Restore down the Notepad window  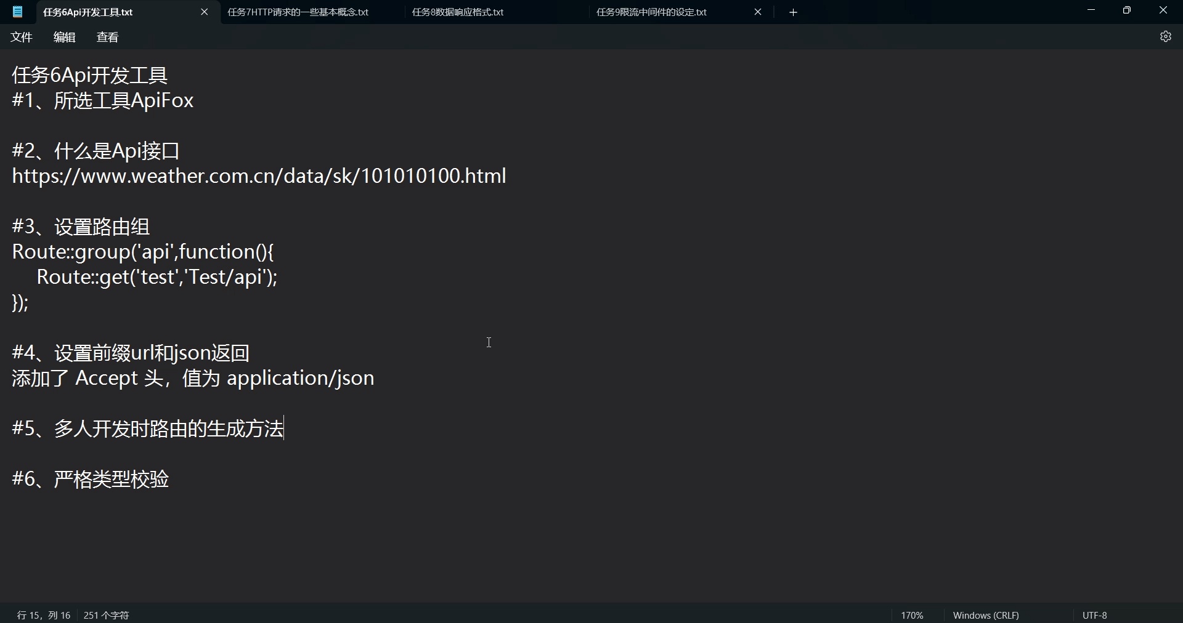tap(1127, 10)
